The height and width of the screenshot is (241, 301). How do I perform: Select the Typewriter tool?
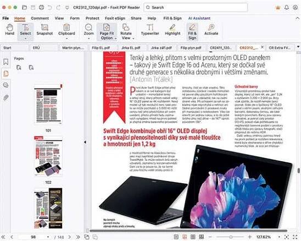pyautogui.click(x=150, y=30)
